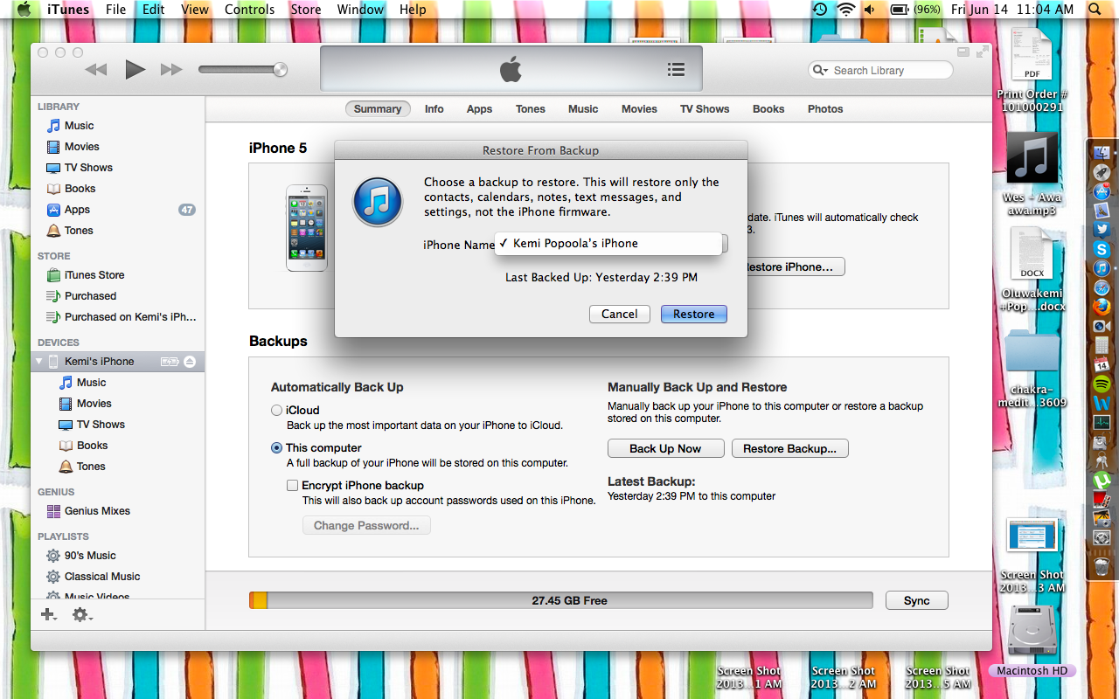This screenshot has height=699, width=1119.
Task: Open Tones in the Library section
Action: pos(79,231)
